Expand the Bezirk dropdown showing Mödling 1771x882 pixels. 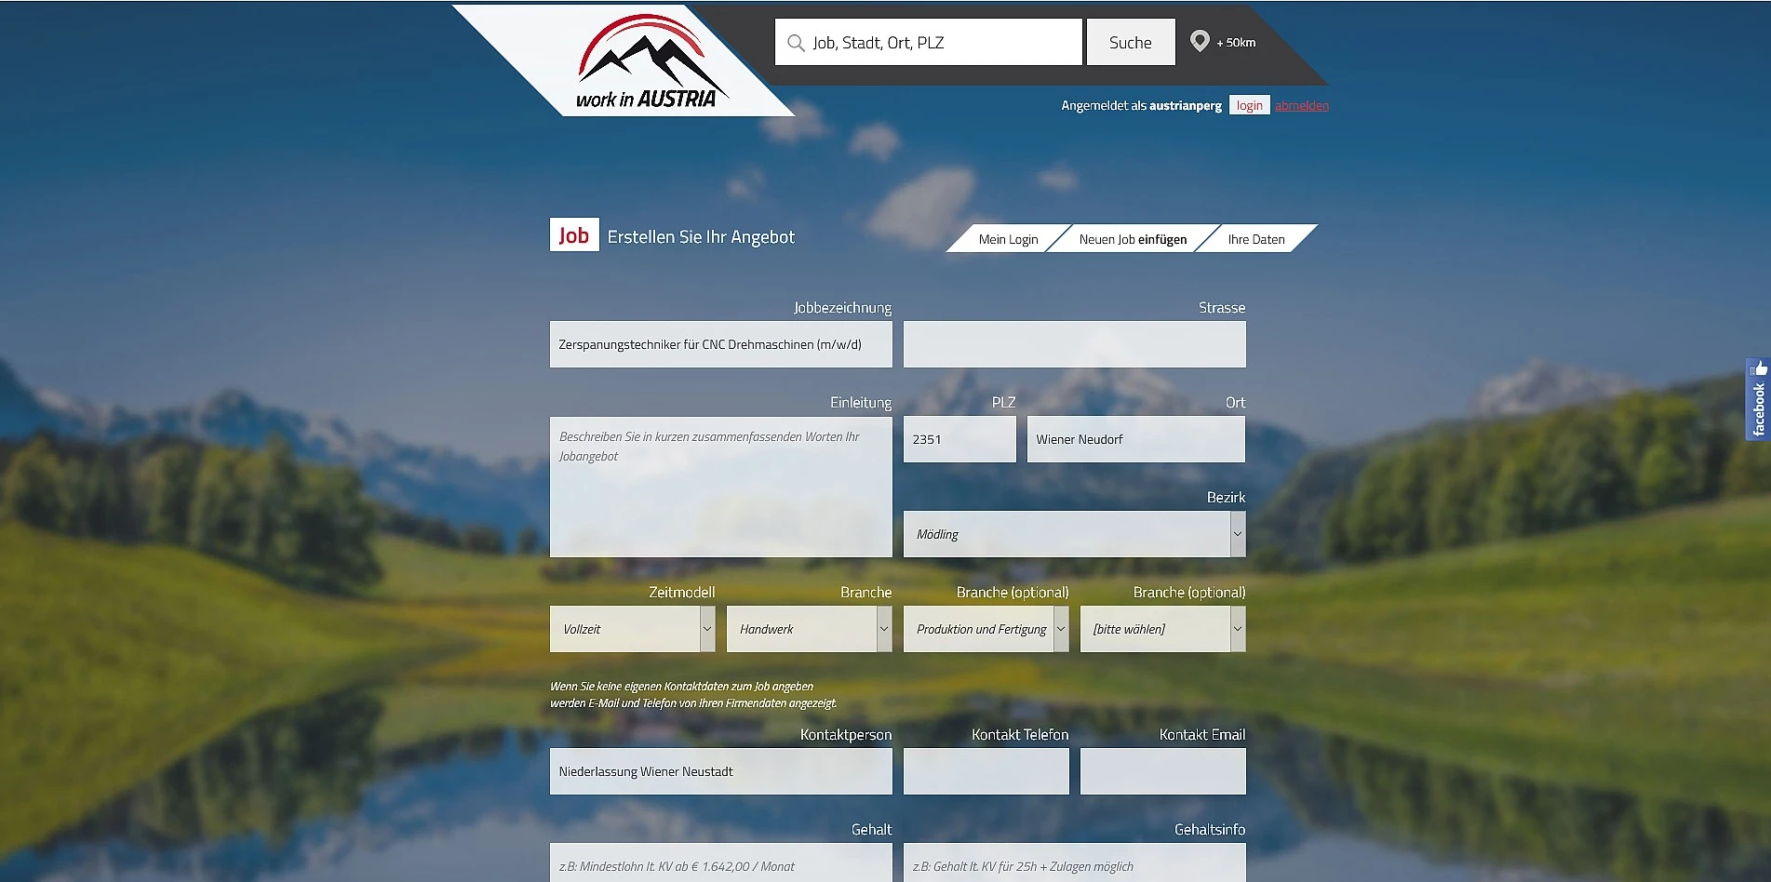click(x=1074, y=534)
